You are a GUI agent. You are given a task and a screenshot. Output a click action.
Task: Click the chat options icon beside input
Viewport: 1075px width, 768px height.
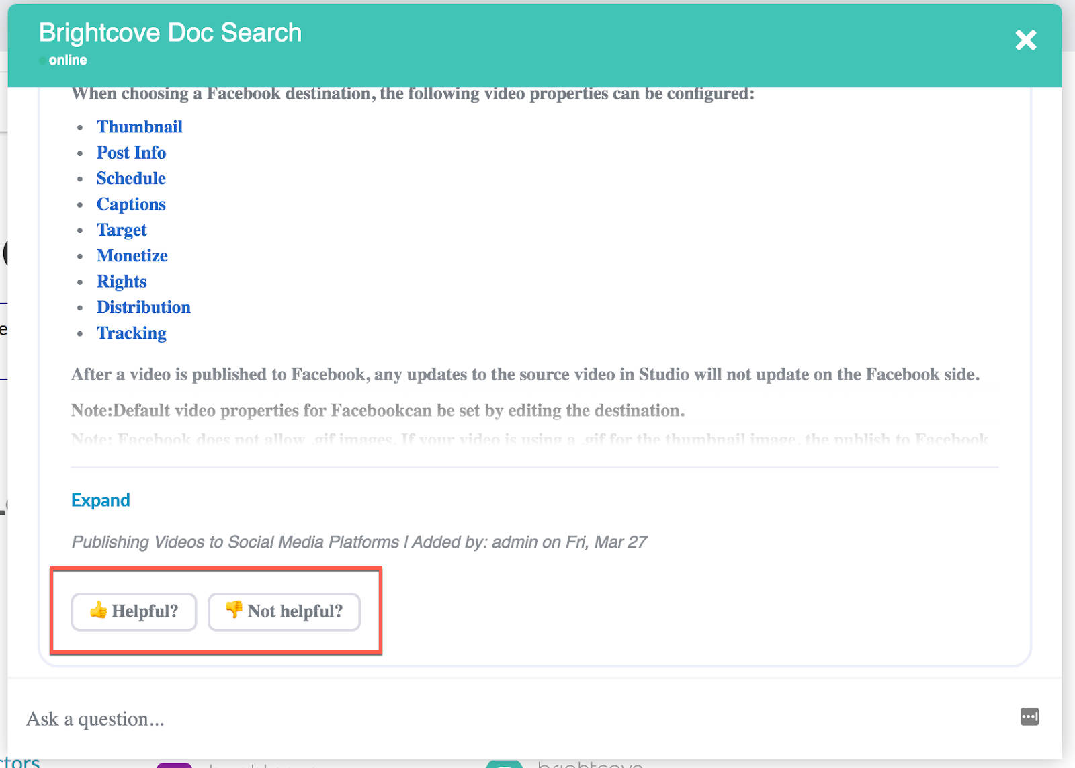point(1029,716)
